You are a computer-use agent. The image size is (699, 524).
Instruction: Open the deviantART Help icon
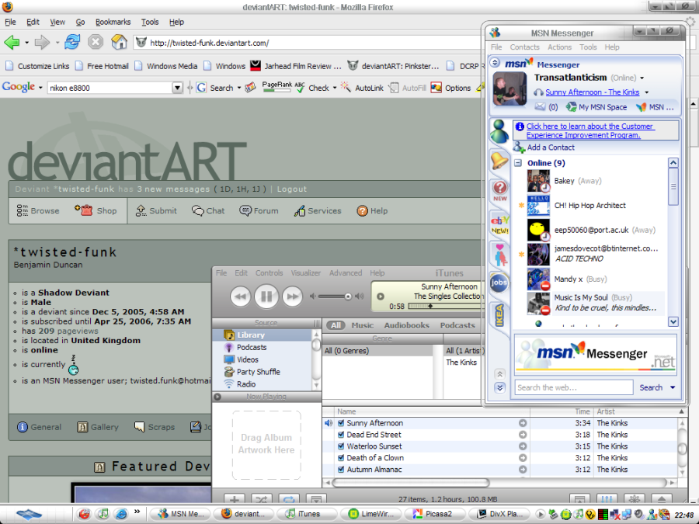(x=363, y=210)
